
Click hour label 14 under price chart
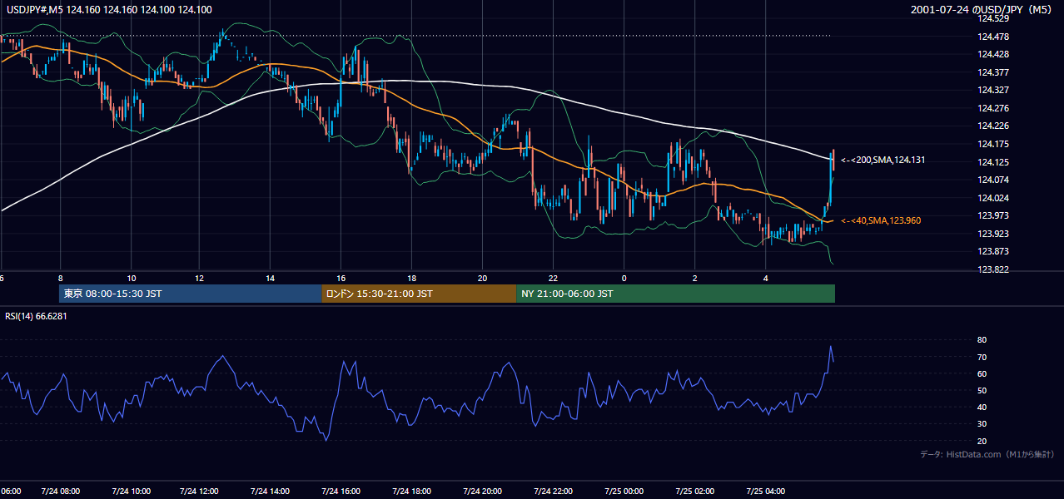point(271,279)
